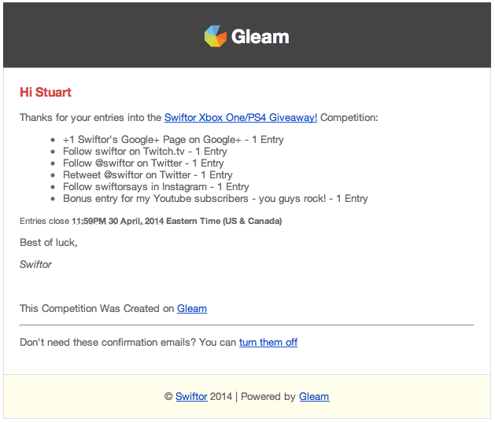Viewport: 495px width, 422px height.
Task: Click the bullet before the Google+ entry
Action: (x=53, y=140)
